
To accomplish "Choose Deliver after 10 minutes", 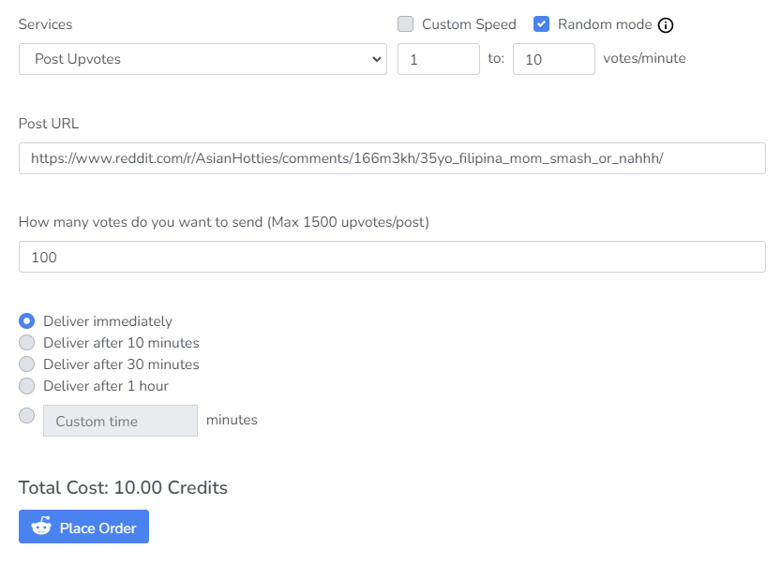I will tap(27, 342).
